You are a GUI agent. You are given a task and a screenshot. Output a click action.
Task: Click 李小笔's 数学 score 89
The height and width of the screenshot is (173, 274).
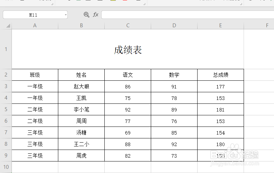coord(174,109)
